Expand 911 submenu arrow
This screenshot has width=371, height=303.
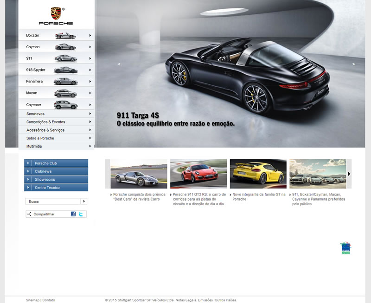pyautogui.click(x=90, y=58)
